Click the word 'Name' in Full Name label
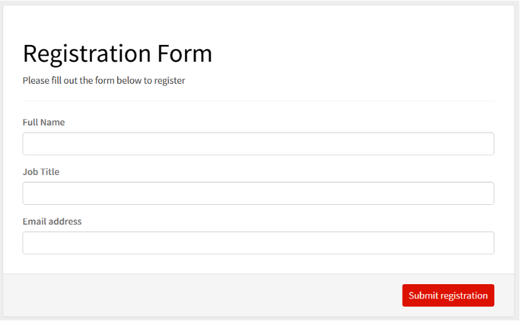Screen dimensions: 520x321 [x=52, y=122]
